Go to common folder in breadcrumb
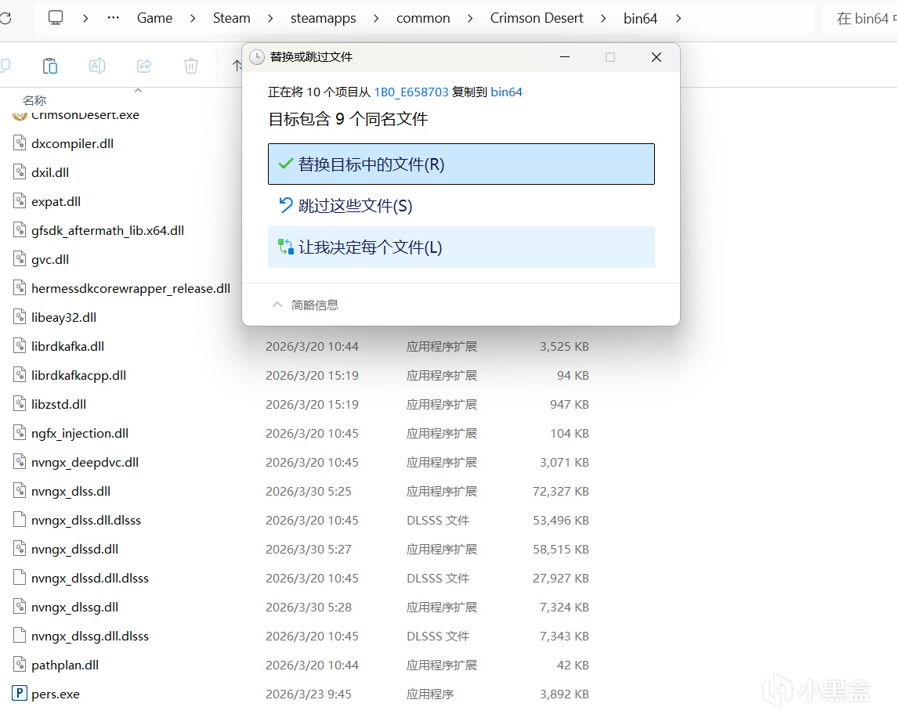Screen dimensions: 897x725 (x=423, y=18)
